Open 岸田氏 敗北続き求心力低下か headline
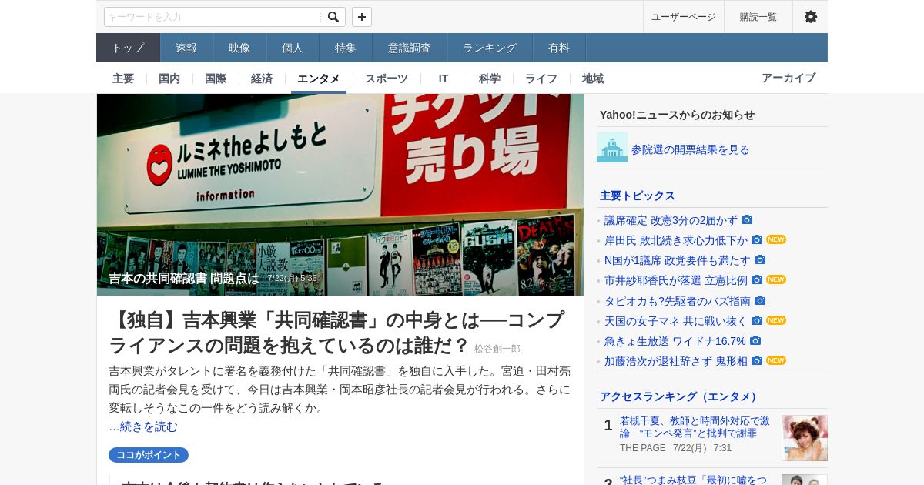Screen dimensions: 924x485 tap(676, 240)
